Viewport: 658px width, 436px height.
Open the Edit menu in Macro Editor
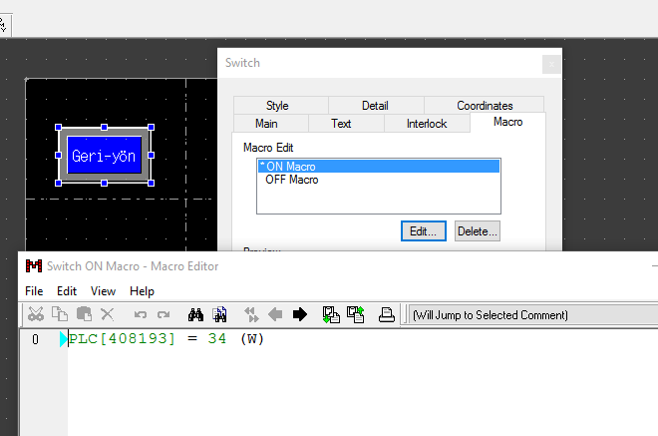pyautogui.click(x=67, y=291)
